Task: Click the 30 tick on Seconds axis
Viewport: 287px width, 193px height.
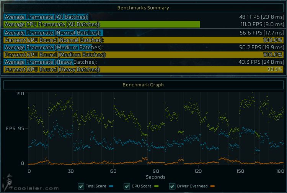Action: (x=71, y=171)
